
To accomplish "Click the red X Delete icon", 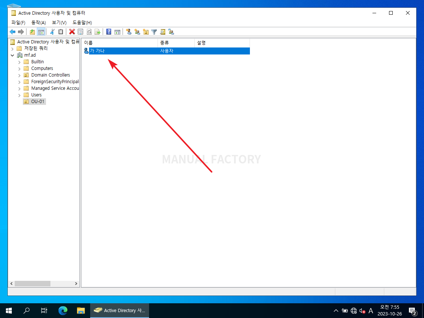I will 72,32.
